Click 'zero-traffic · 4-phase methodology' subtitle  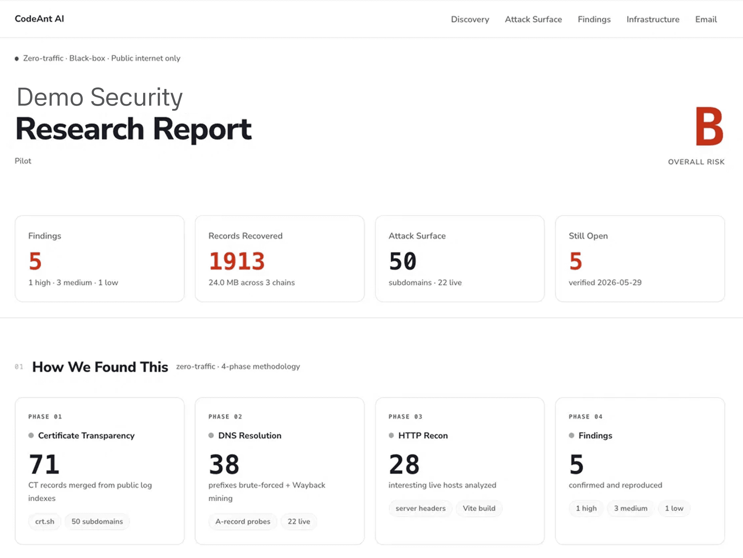coord(238,366)
